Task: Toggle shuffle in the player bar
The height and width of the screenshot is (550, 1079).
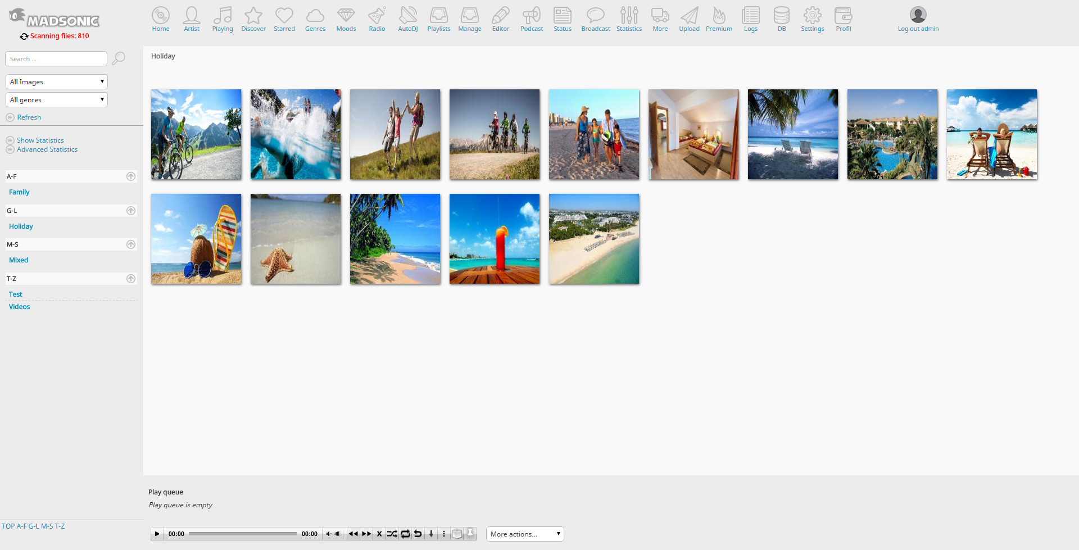Action: point(392,534)
